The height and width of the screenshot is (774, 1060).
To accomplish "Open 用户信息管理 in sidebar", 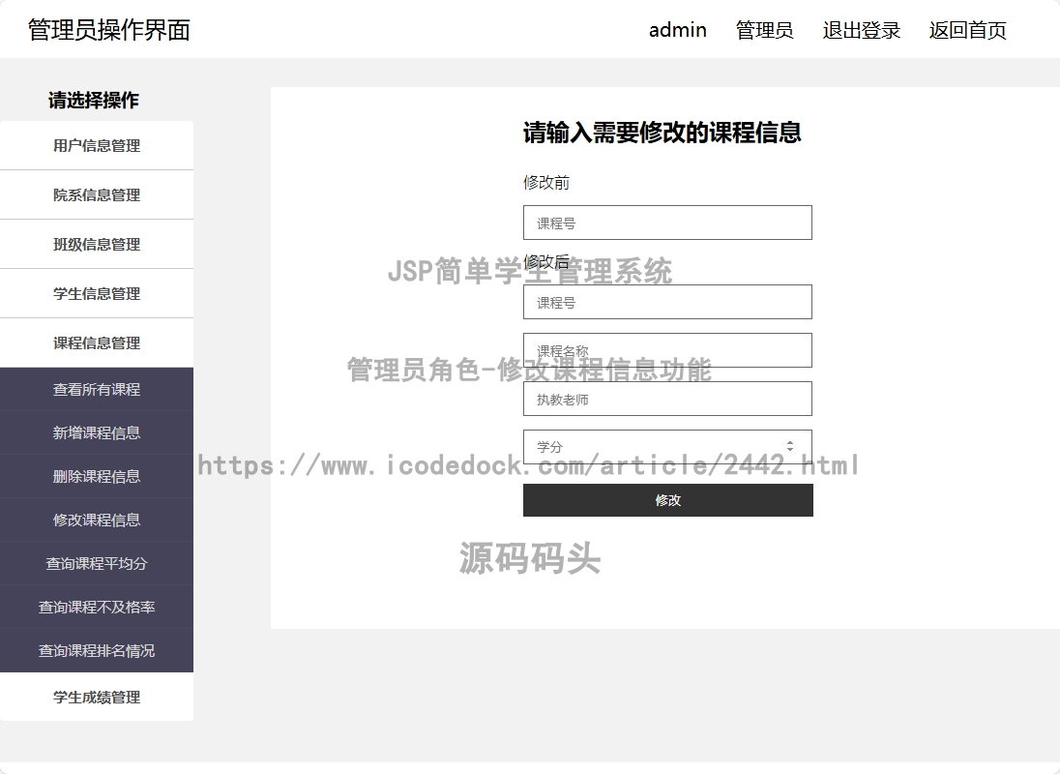I will pyautogui.click(x=97, y=145).
